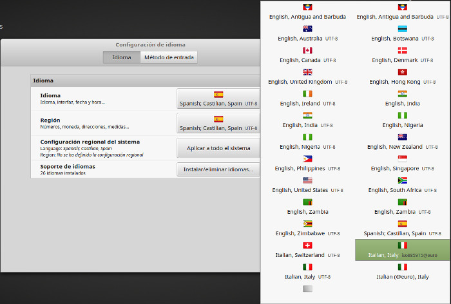Choose "English, India" entry without UTF-8
This screenshot has width=451, height=304.
(403, 99)
